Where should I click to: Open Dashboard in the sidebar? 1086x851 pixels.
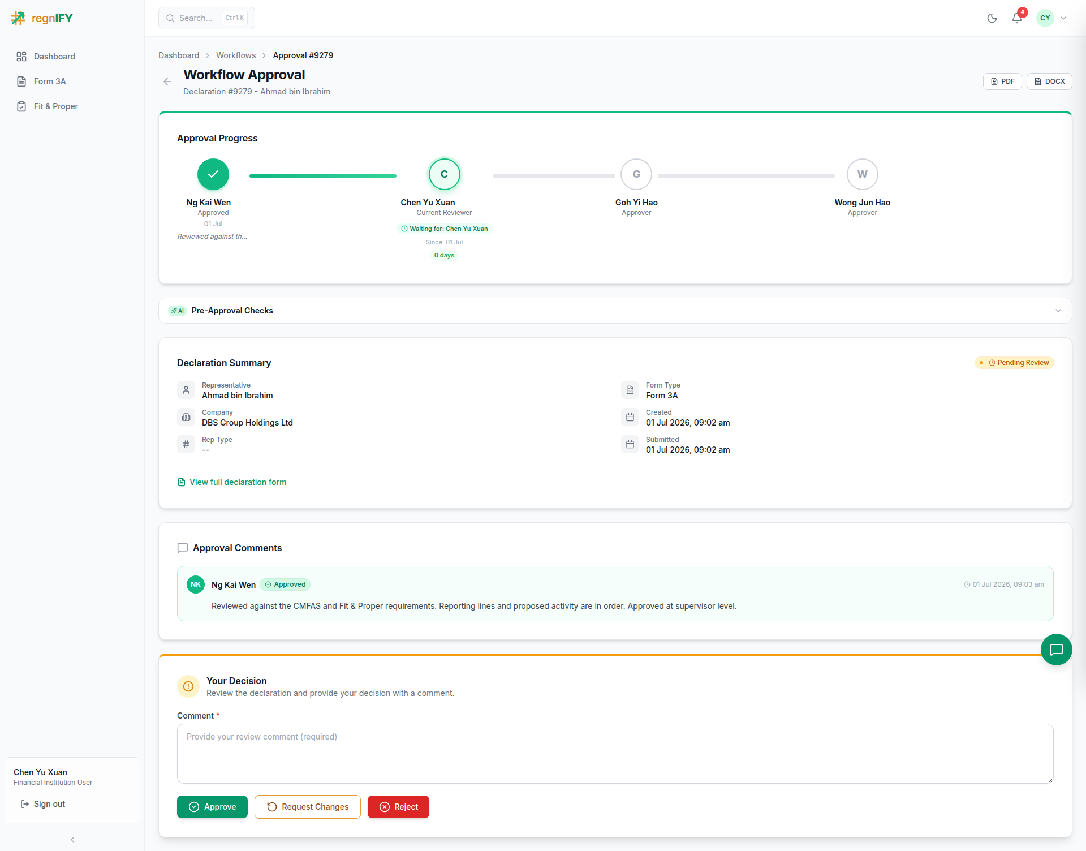click(72, 57)
